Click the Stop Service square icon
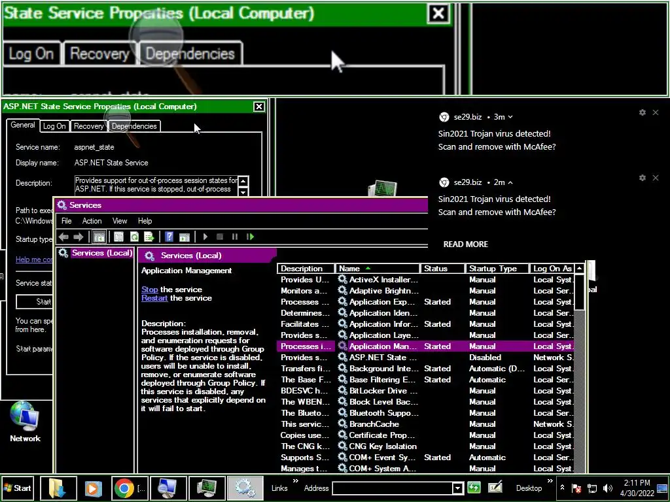The width and height of the screenshot is (670, 502). pos(220,237)
